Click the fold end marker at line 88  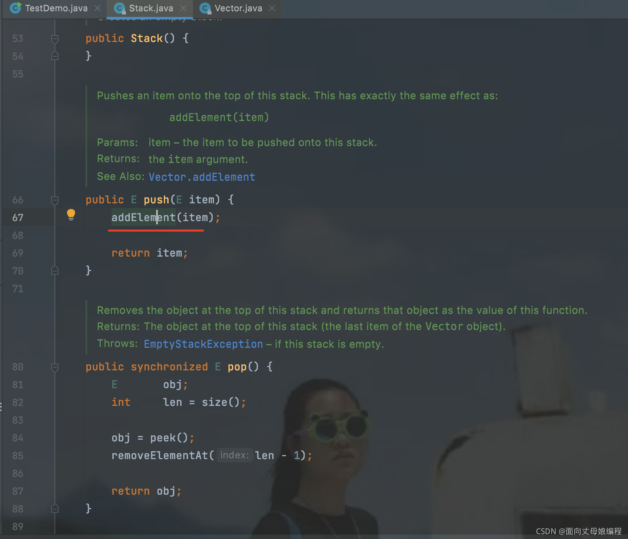[55, 509]
